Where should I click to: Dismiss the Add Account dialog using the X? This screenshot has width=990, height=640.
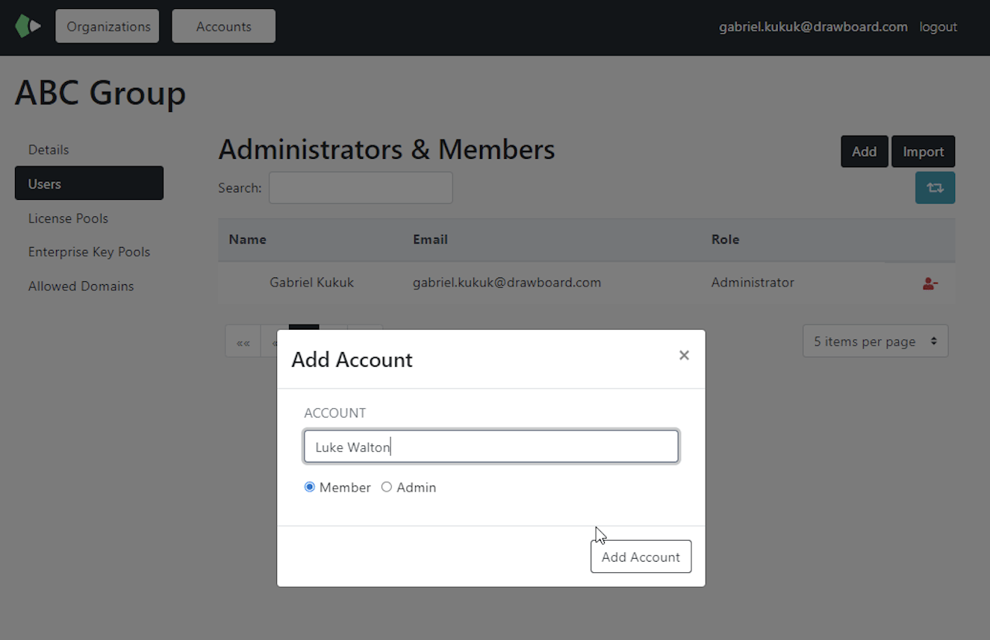point(684,355)
